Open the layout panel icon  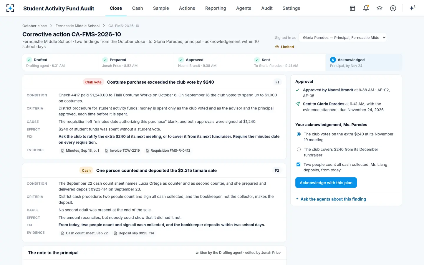pyautogui.click(x=352, y=8)
